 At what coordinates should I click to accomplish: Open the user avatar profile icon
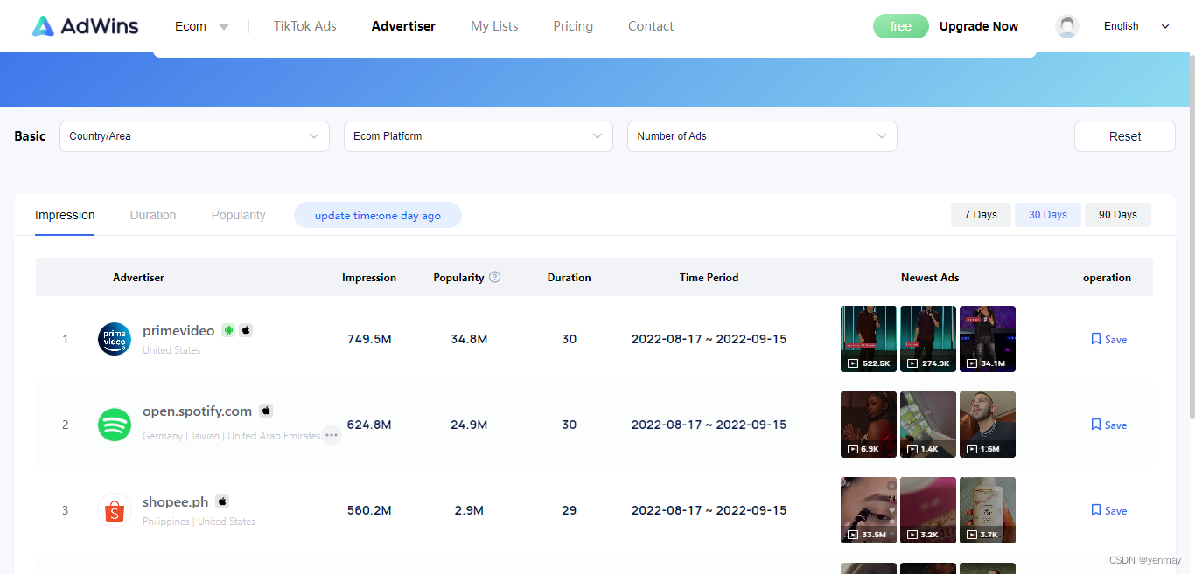tap(1067, 26)
